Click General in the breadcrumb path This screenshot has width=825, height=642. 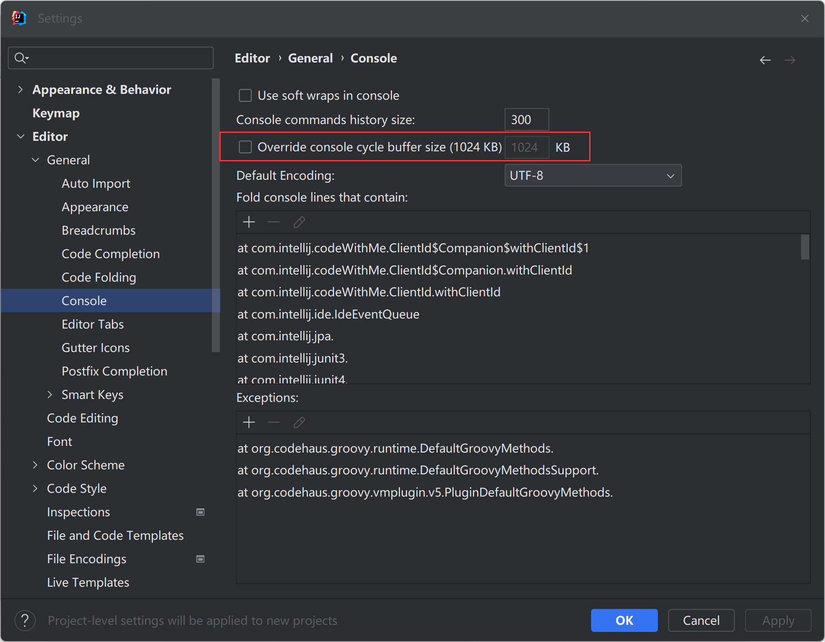click(x=310, y=58)
